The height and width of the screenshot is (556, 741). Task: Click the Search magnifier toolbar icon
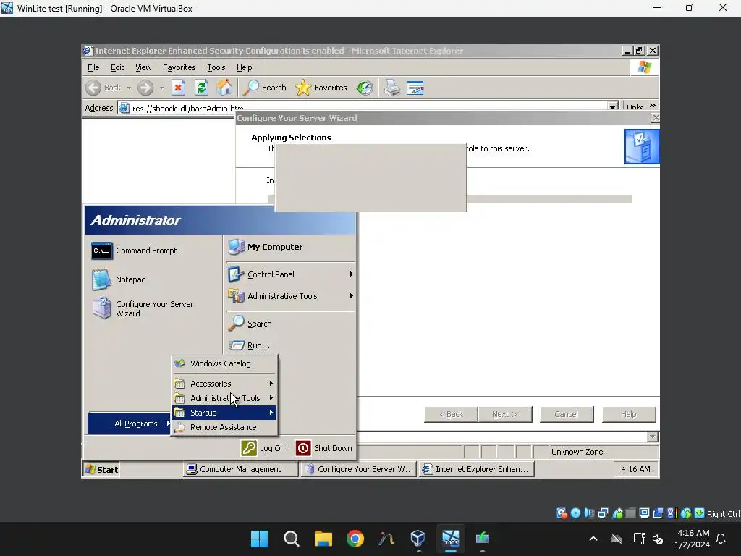[251, 88]
